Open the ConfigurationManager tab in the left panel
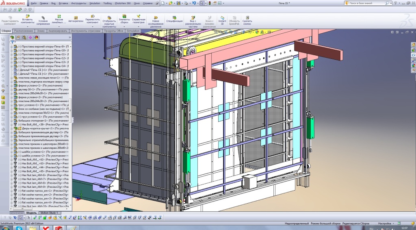The width and height of the screenshot is (416, 230). 24,37
